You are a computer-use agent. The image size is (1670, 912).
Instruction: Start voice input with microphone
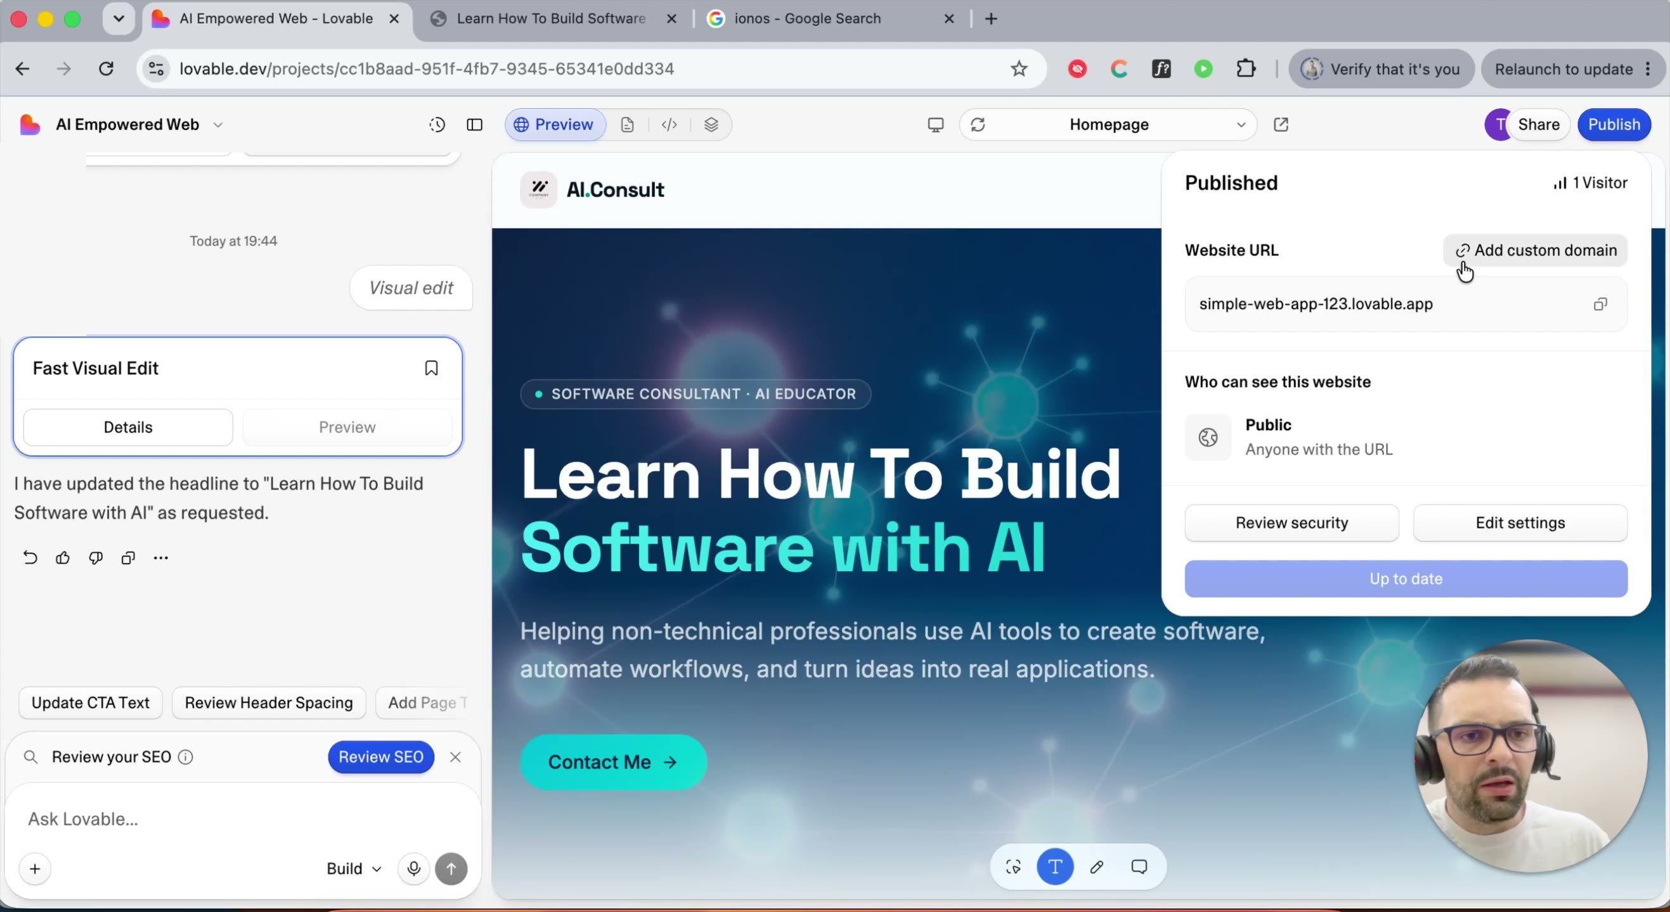[x=413, y=868]
